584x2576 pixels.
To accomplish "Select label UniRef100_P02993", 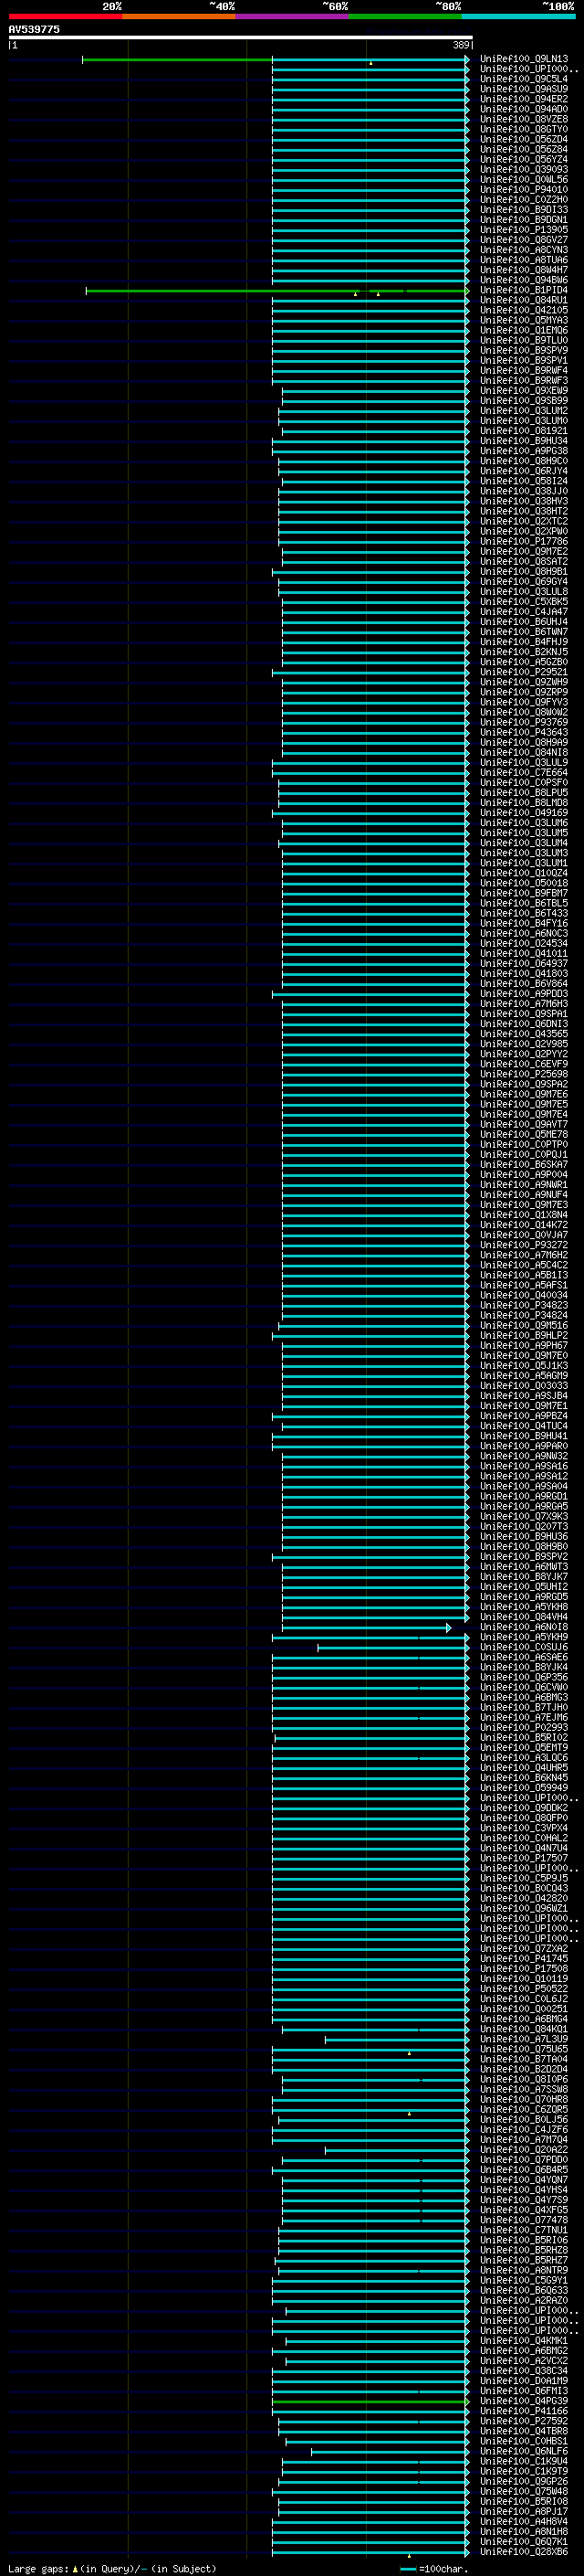I will pyautogui.click(x=524, y=1727).
